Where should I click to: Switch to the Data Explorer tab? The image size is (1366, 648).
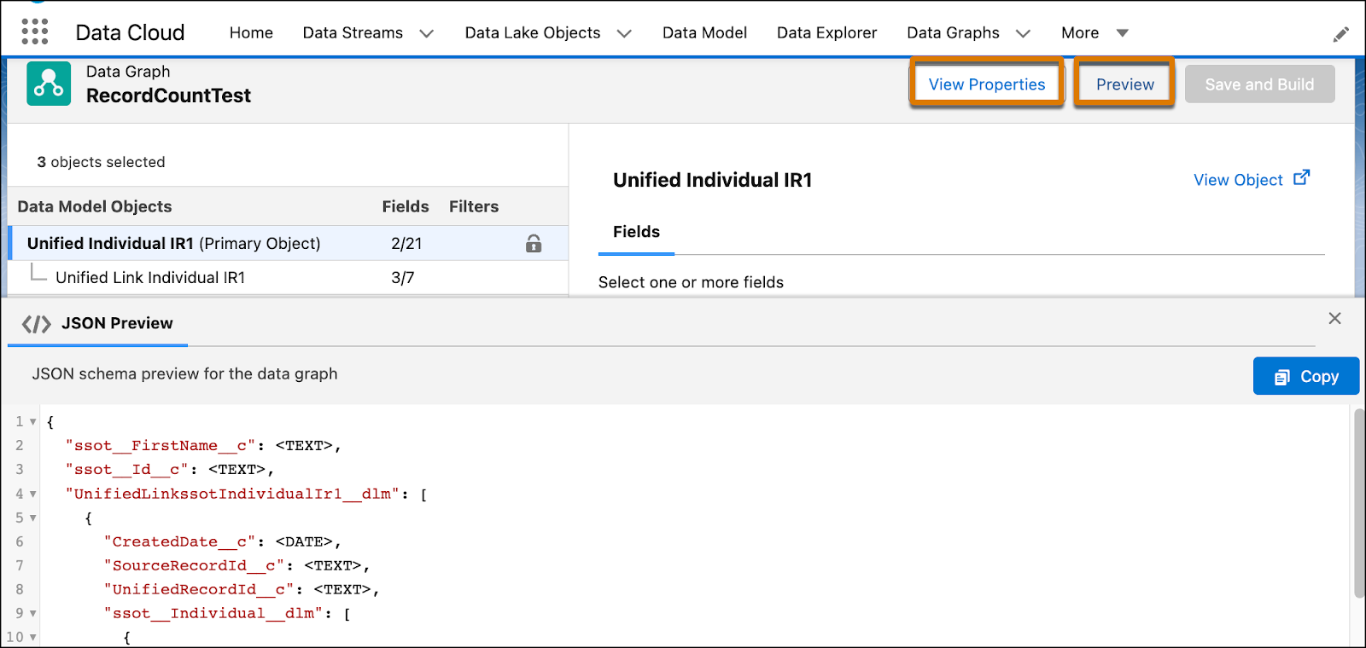point(826,33)
